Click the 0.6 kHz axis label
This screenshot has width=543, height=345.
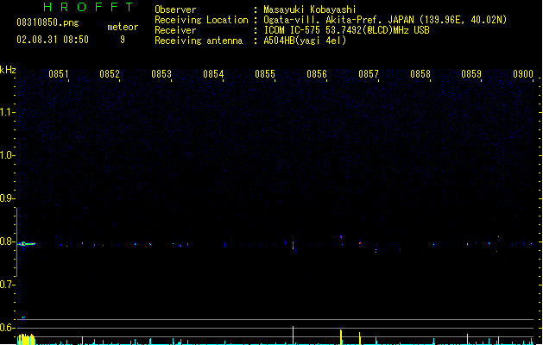7,328
